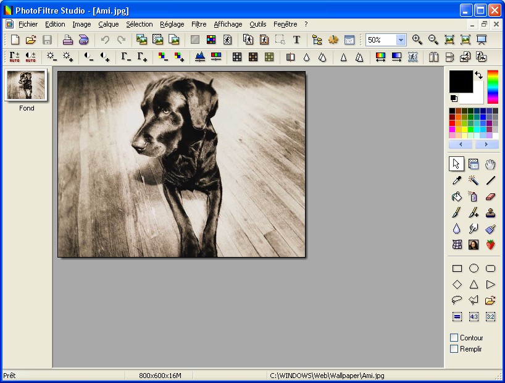Show next color palette page
This screenshot has width=505, height=383.
point(486,145)
